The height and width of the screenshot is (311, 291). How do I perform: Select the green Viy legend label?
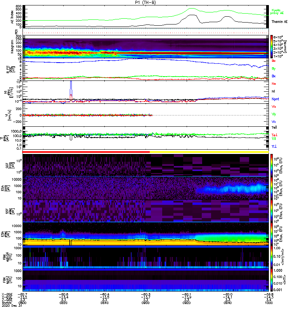[274, 114]
